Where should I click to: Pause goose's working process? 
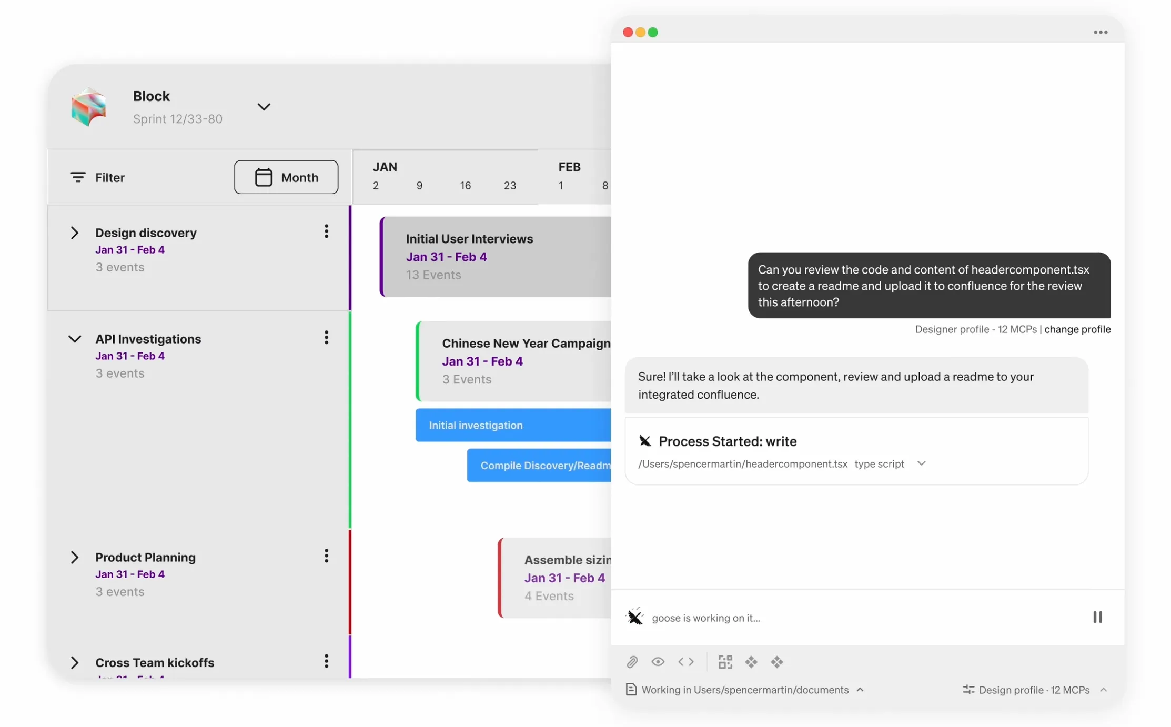coord(1097,617)
